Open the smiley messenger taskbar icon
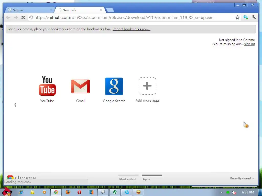Image resolution: width=262 pixels, height=196 pixels. pyautogui.click(x=138, y=192)
